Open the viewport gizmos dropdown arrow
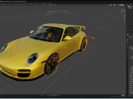The image size is (133, 99). [x=112, y=5]
